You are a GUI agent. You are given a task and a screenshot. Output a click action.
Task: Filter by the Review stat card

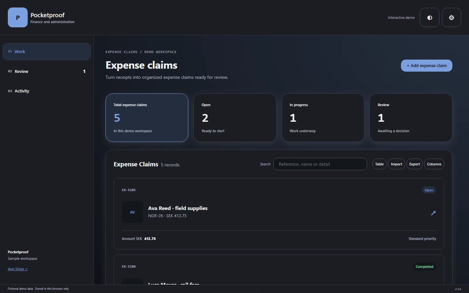(x=411, y=117)
